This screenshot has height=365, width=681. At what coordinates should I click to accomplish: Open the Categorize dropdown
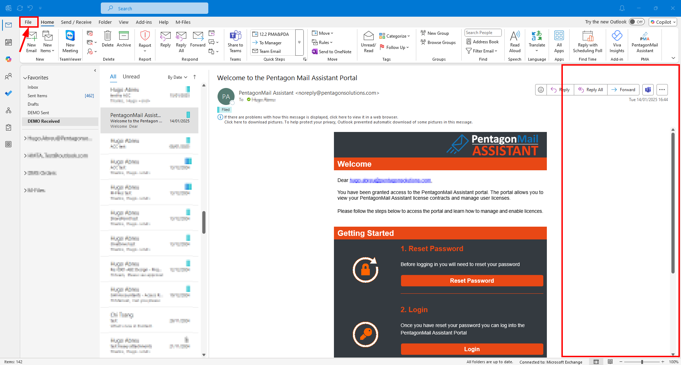395,36
